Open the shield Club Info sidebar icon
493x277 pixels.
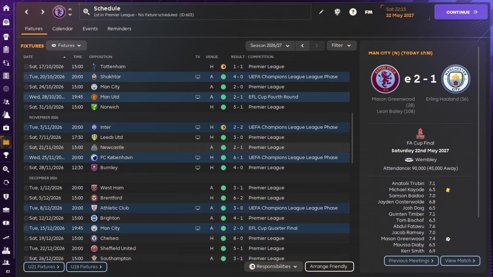click(6, 197)
